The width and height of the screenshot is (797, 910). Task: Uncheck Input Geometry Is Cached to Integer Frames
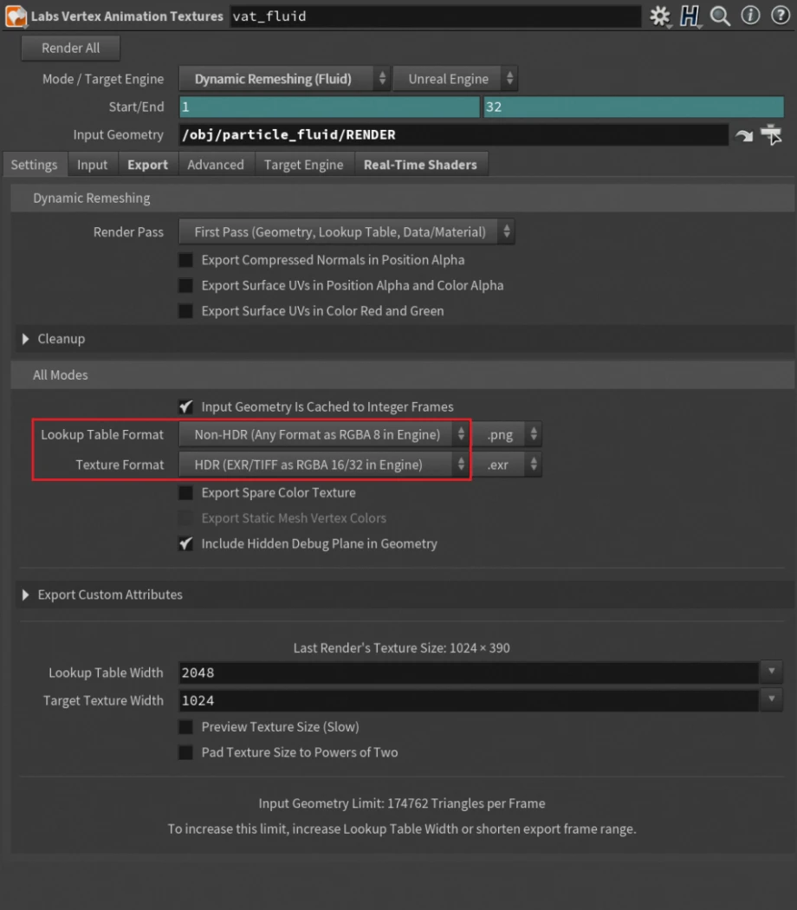[185, 406]
